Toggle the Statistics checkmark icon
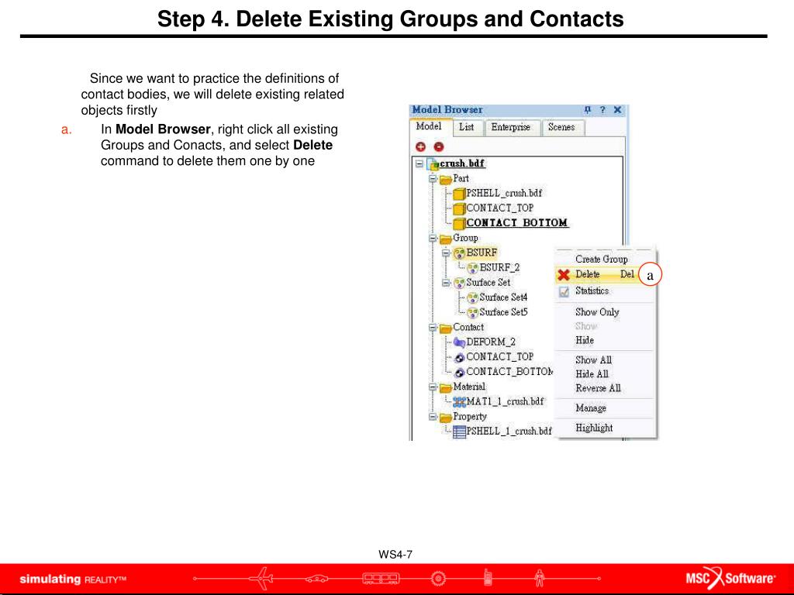 (x=564, y=292)
